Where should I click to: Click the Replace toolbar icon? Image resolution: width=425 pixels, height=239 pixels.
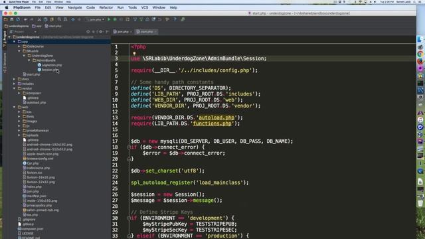[65, 19]
